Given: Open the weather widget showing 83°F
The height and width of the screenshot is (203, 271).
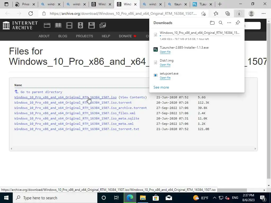Looking at the screenshot, I should tap(201, 198).
